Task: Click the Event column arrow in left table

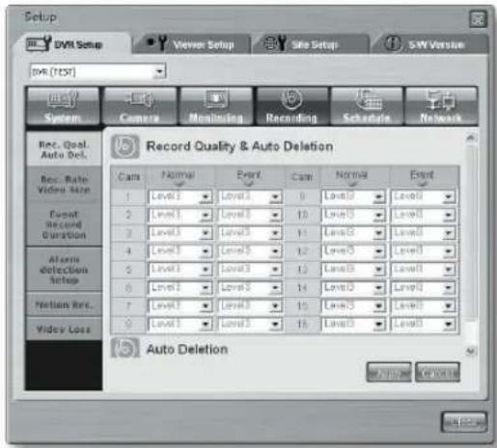Action: [x=248, y=184]
